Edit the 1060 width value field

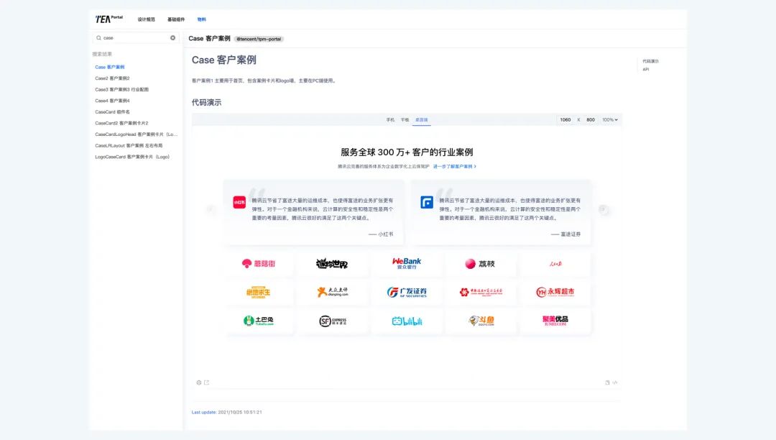pos(565,119)
